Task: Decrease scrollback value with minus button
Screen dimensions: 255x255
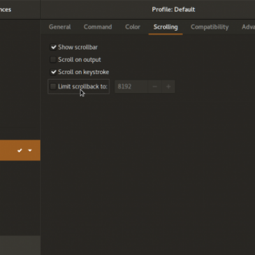Action: [155, 87]
